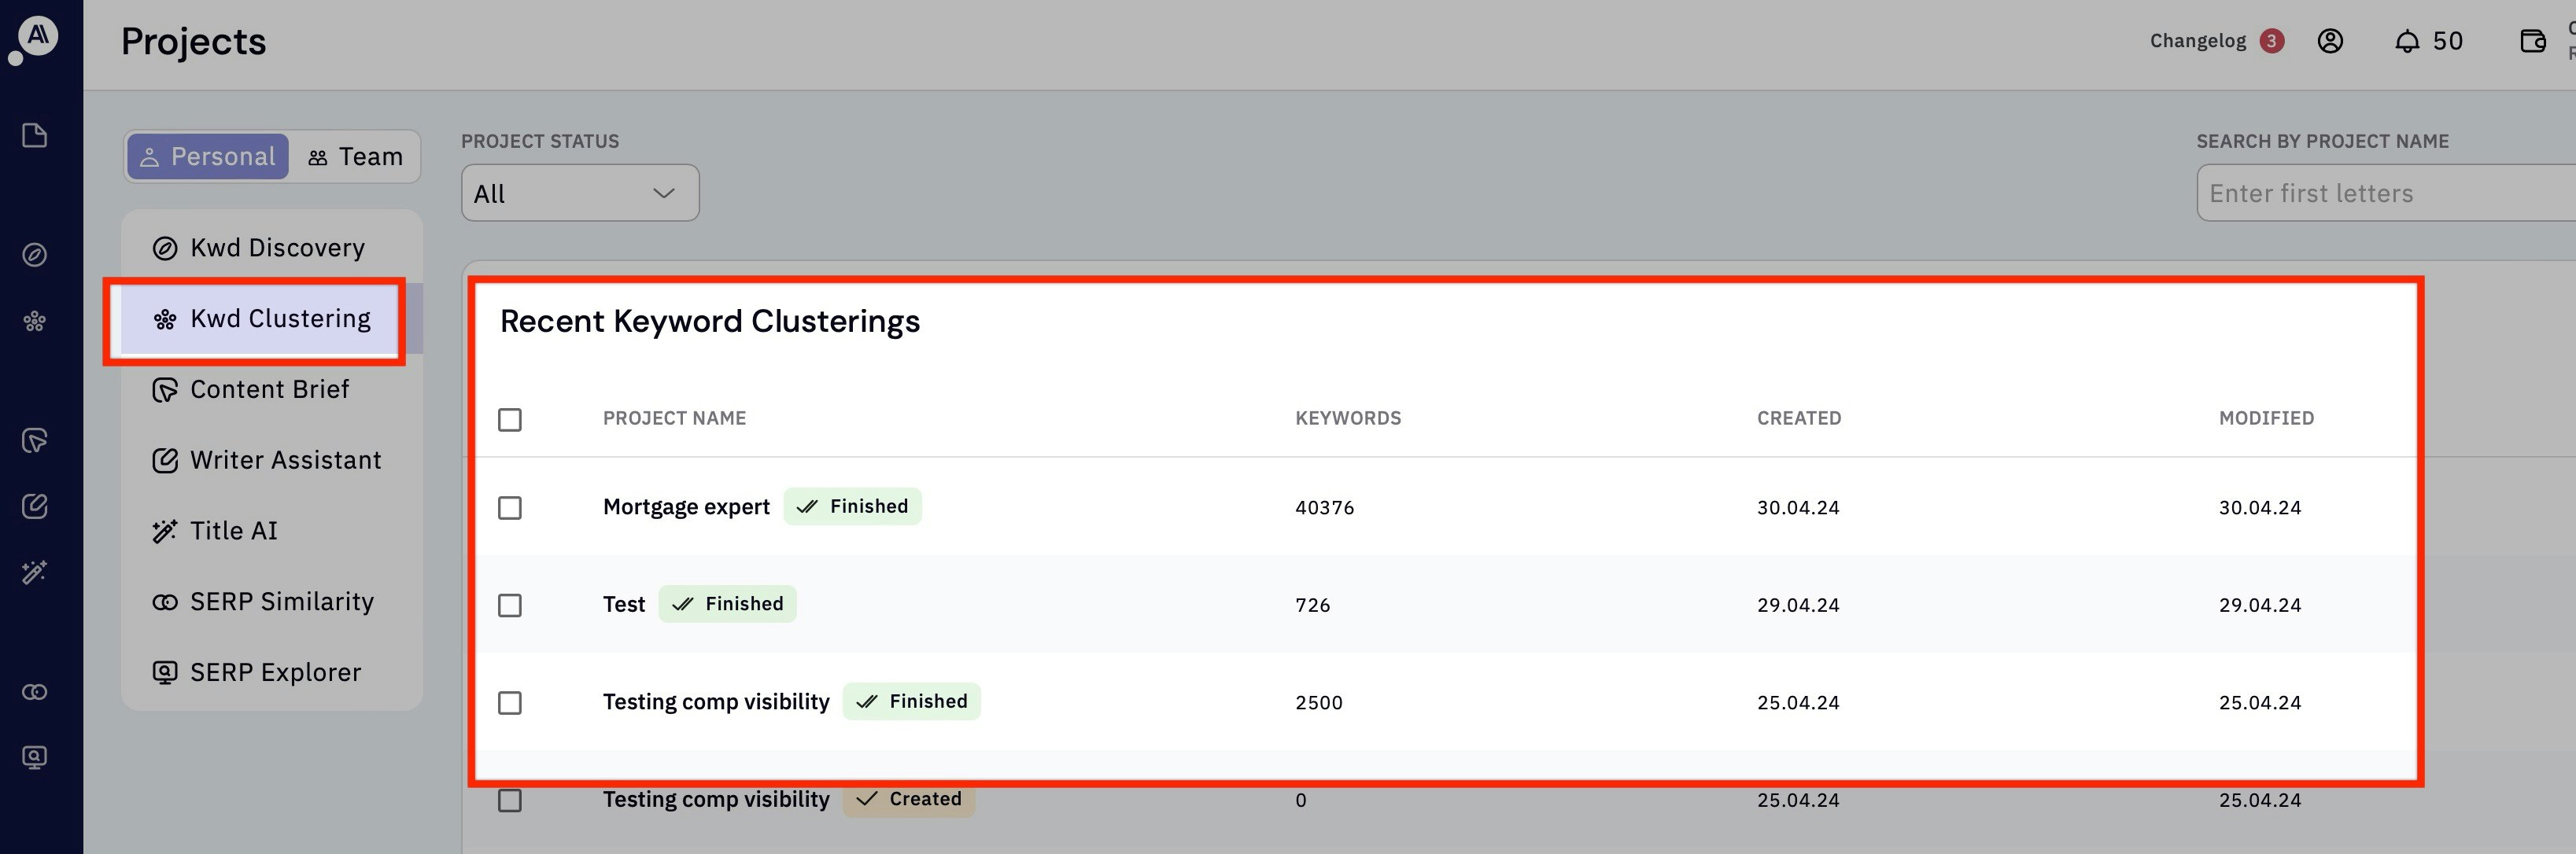Tick the checkbox for Test project
The width and height of the screenshot is (2576, 854).
(x=510, y=605)
